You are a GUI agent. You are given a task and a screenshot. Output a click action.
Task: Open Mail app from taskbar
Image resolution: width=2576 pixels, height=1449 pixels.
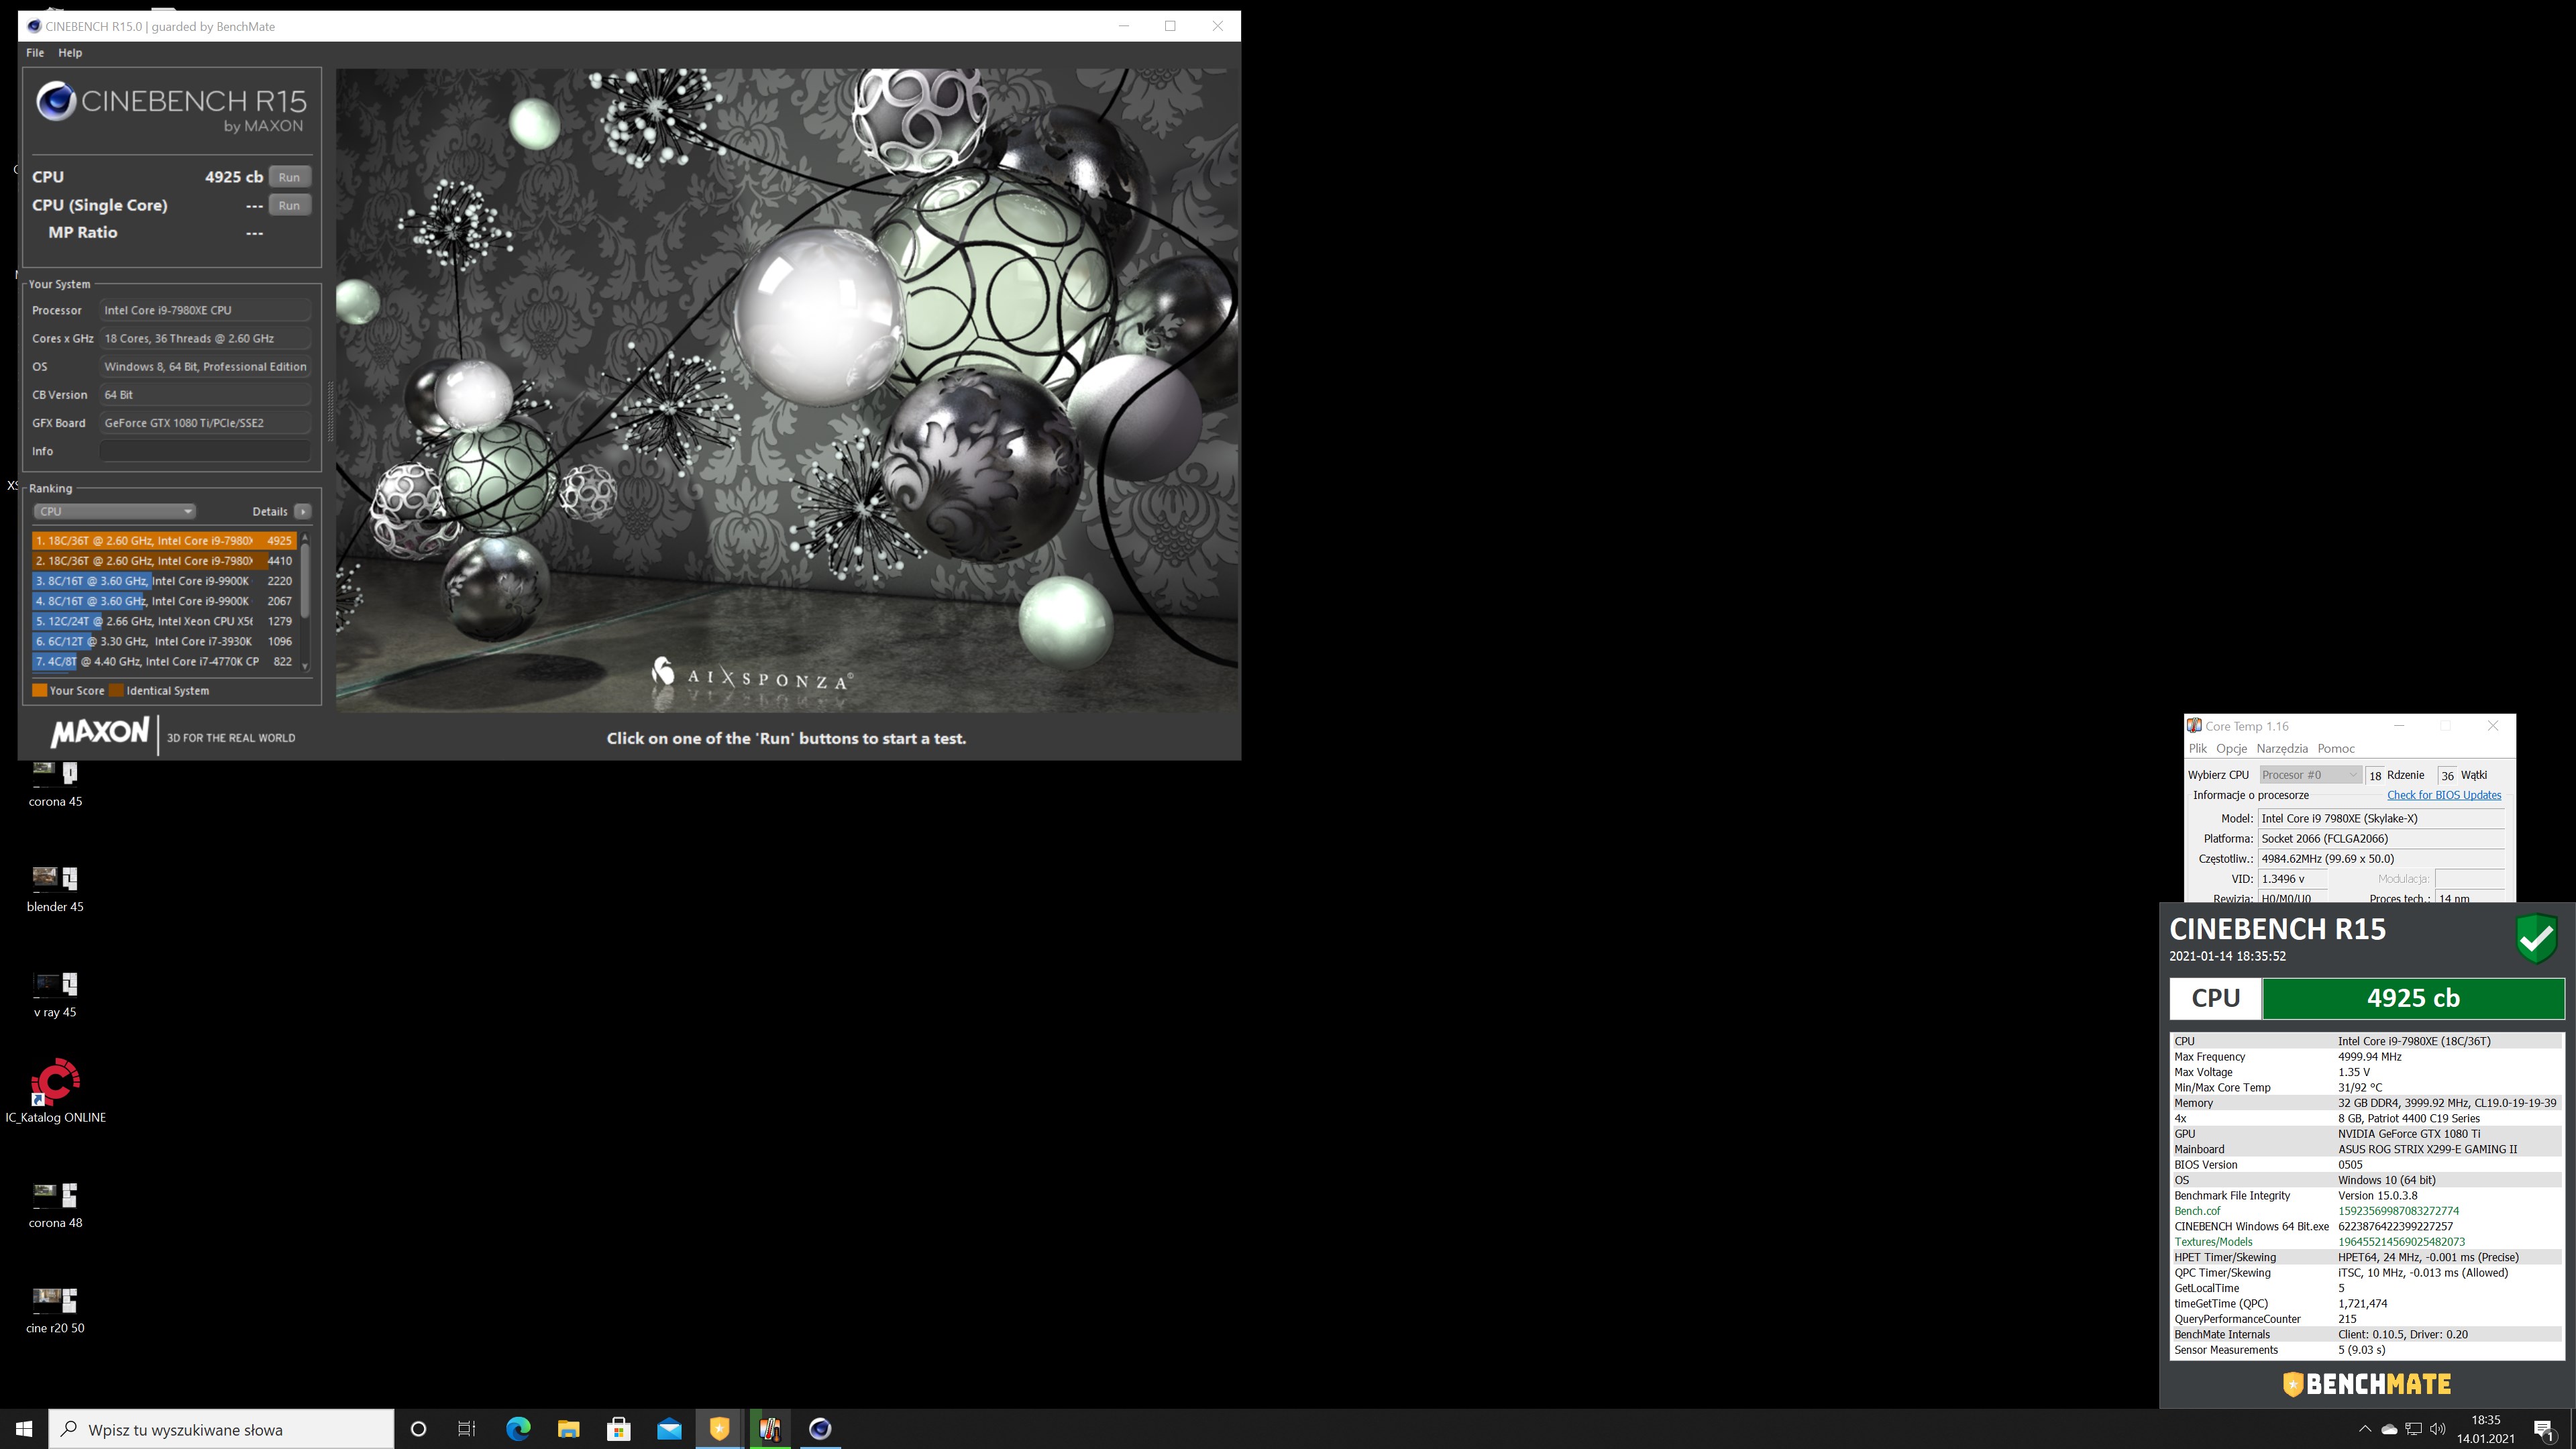[x=669, y=1429]
